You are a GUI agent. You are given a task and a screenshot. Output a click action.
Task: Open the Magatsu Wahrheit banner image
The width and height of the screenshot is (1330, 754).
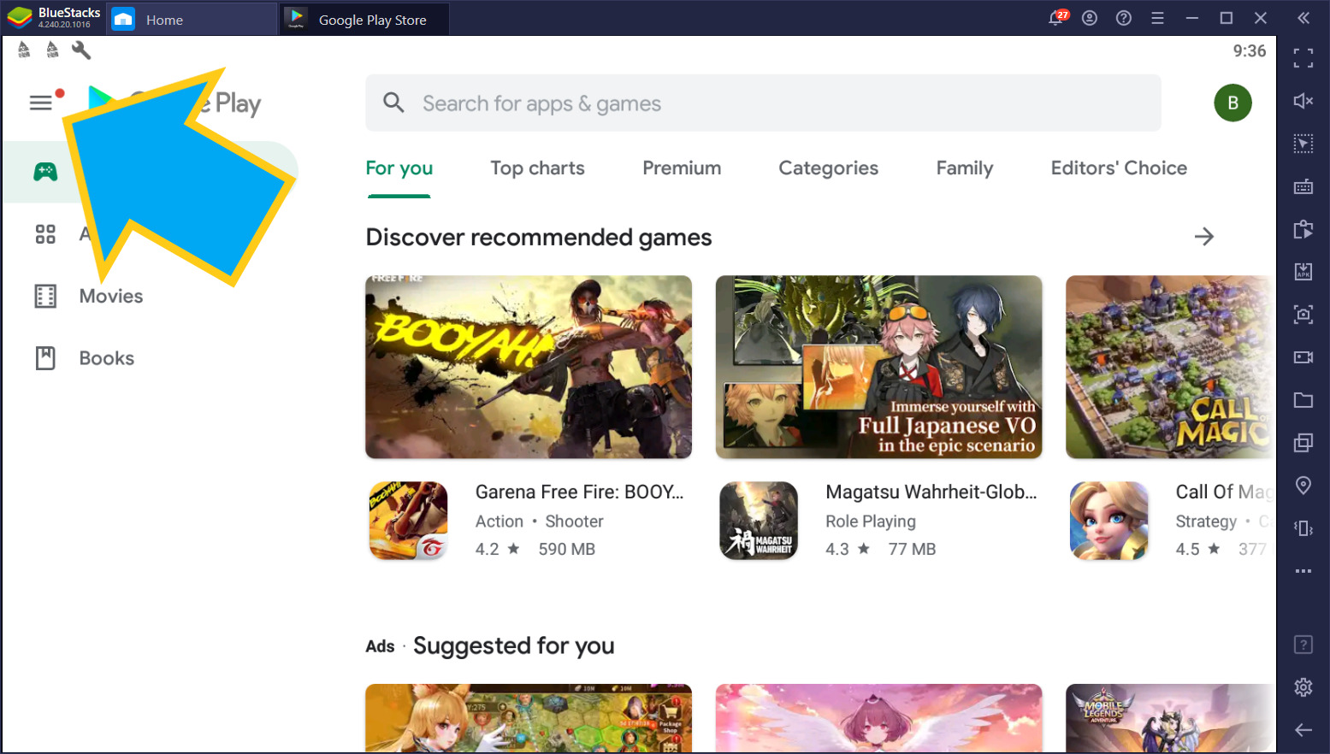(878, 367)
